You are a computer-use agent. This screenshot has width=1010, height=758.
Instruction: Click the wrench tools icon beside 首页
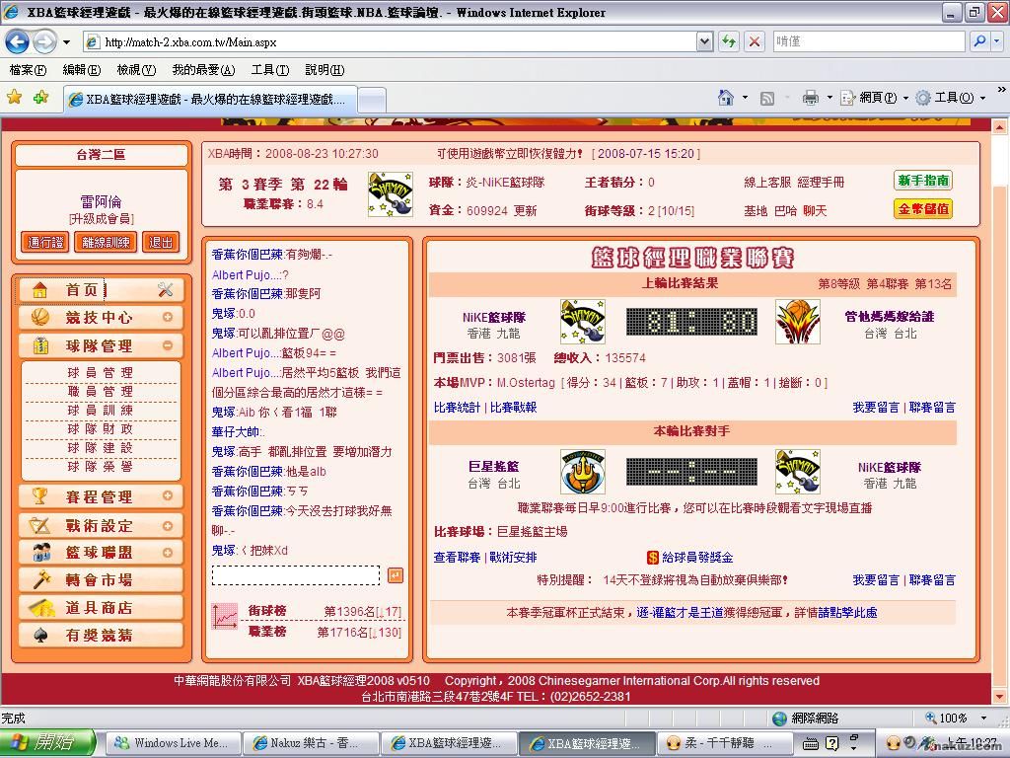pos(165,289)
